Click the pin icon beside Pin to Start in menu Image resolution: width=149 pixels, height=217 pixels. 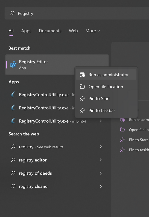[82, 99]
